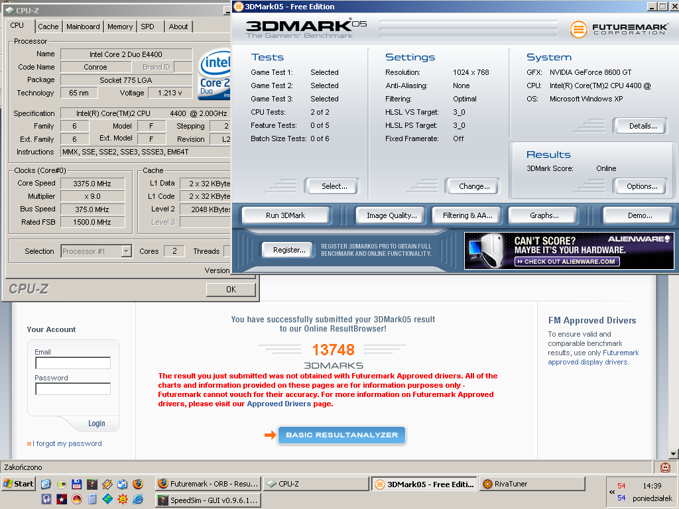Switch to the Cache tab in CPU-Z
The height and width of the screenshot is (509, 679).
(48, 27)
